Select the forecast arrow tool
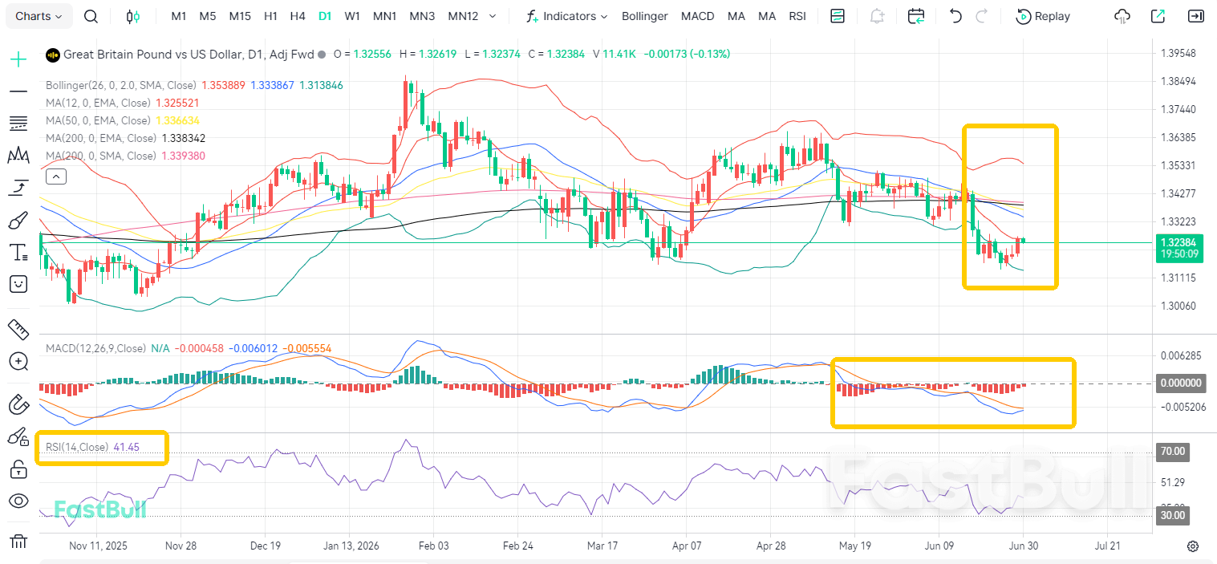 click(x=18, y=188)
